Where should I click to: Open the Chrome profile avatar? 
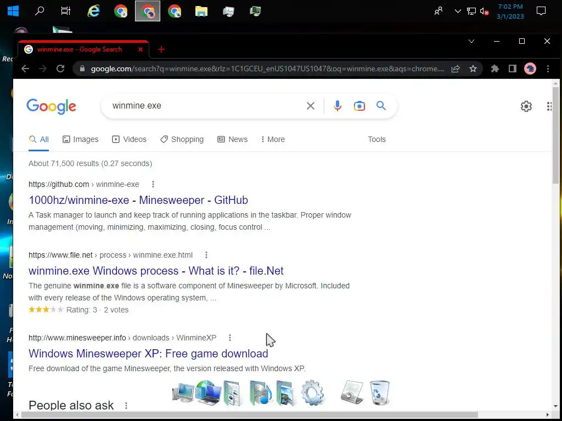[x=530, y=69]
